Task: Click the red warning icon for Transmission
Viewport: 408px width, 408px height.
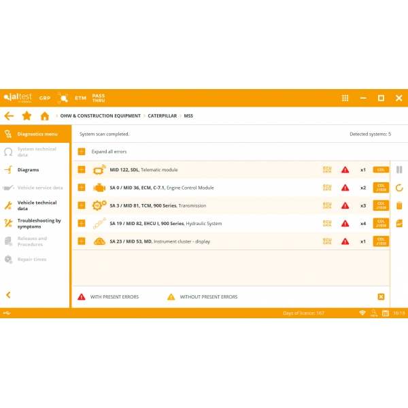Action: click(345, 205)
